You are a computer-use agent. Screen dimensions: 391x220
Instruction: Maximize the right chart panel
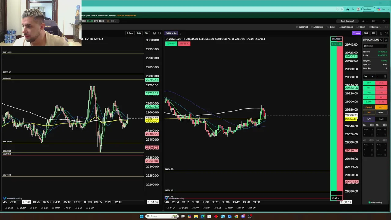click(386, 33)
